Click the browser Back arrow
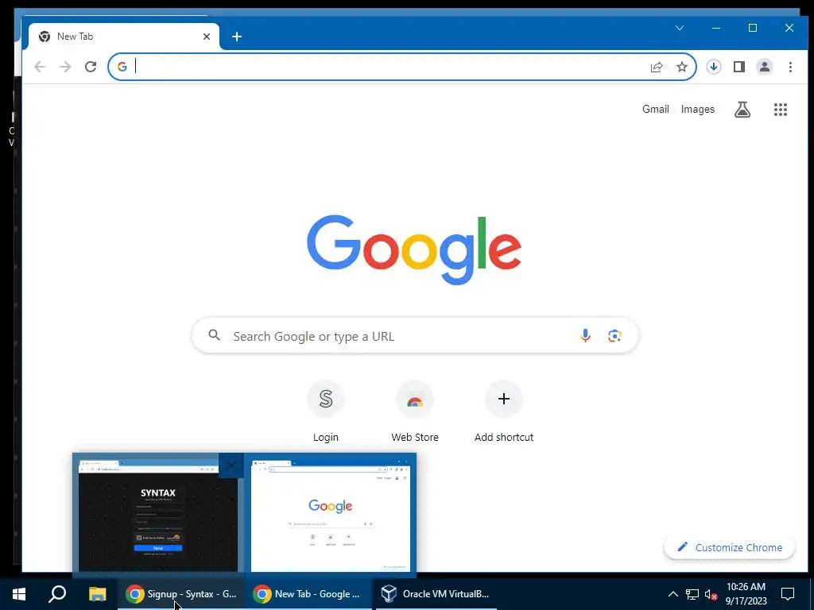The image size is (814, 610). click(40, 67)
